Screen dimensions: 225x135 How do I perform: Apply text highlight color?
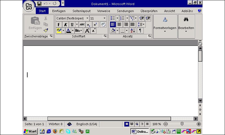(x=59, y=31)
